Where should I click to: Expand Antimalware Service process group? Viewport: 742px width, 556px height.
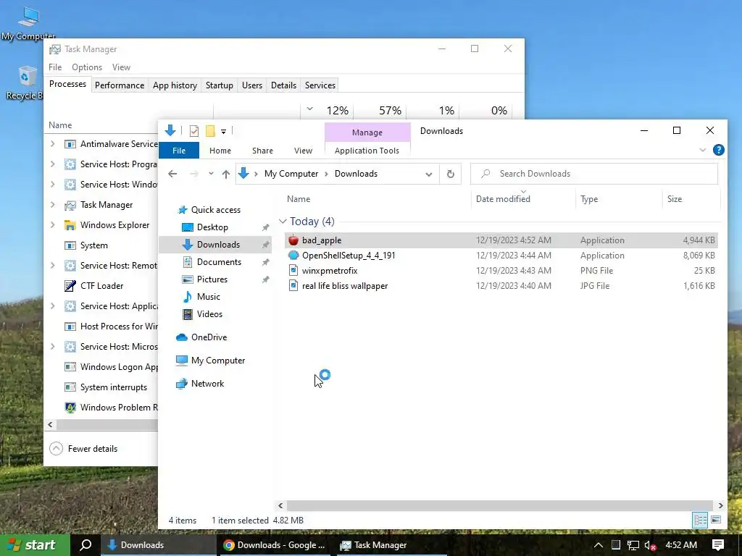52,144
